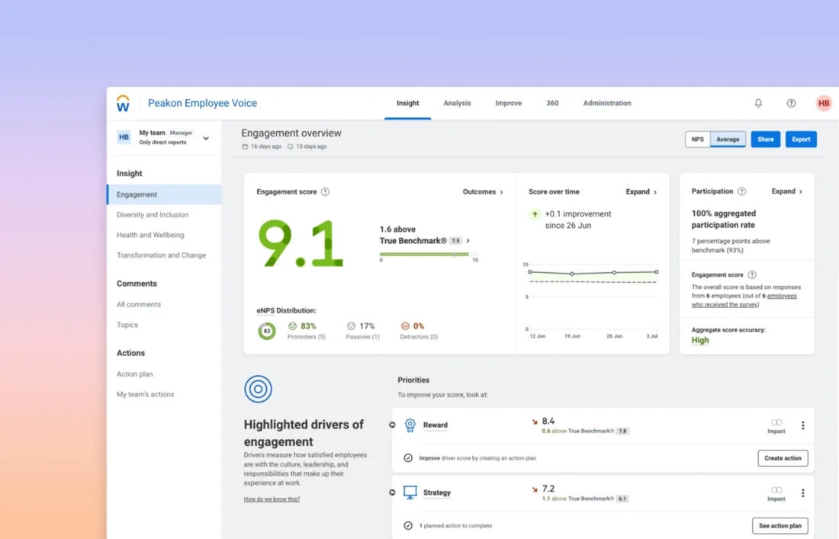Click the Export button
839x539 pixels.
[801, 139]
